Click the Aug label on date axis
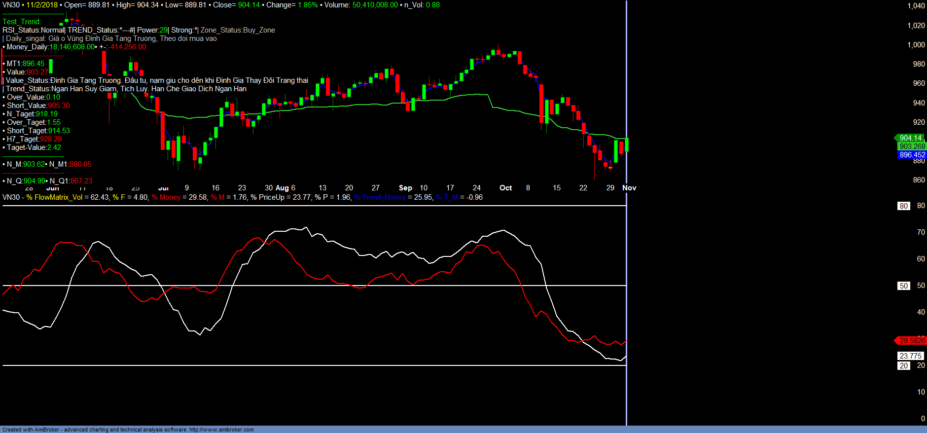This screenshot has width=927, height=433. point(282,188)
